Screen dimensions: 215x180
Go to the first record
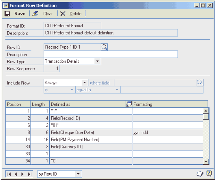click(9, 174)
